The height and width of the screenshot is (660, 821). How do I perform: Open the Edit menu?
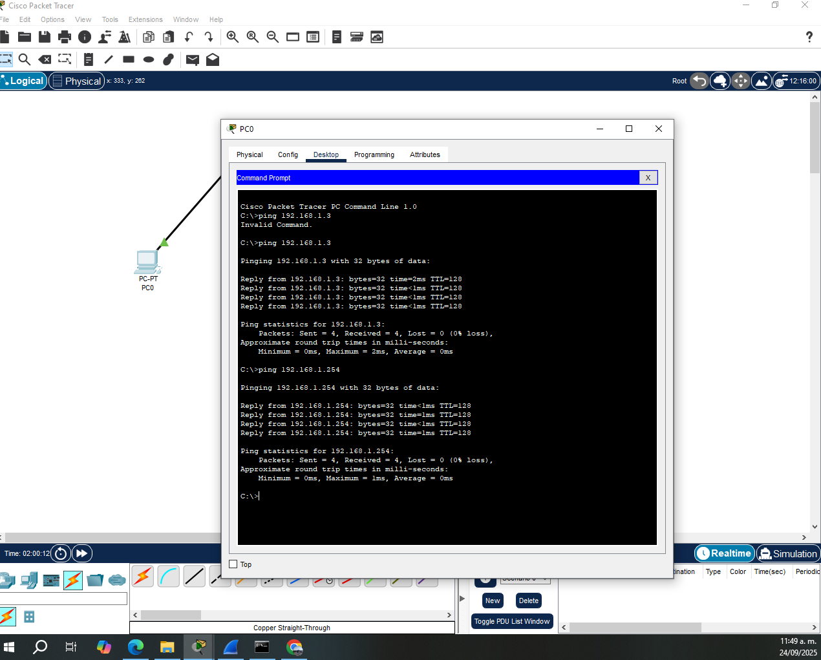point(25,19)
